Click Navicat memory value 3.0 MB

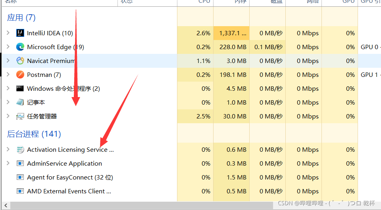coord(237,61)
